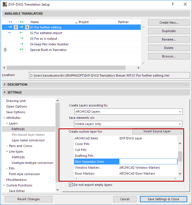Click Save Settings & Close
Screen dimensions: 192x205
click(x=163, y=199)
